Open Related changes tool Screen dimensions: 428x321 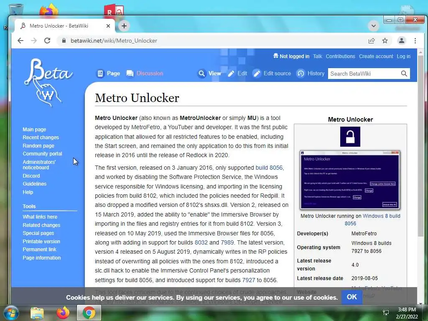pyautogui.click(x=41, y=225)
